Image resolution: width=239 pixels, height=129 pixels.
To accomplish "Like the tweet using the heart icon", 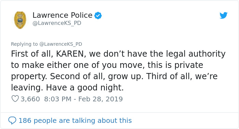I will click(x=15, y=99).
